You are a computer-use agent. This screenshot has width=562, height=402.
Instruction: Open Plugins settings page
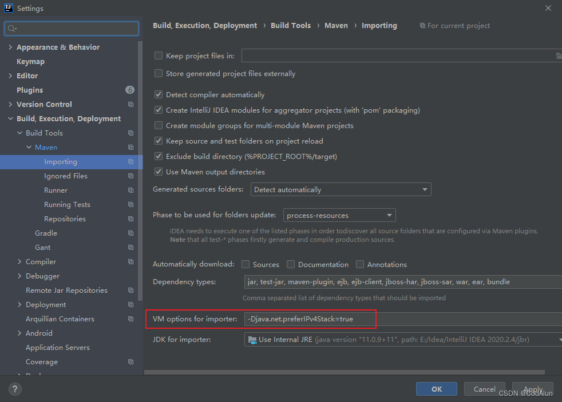tap(30, 90)
